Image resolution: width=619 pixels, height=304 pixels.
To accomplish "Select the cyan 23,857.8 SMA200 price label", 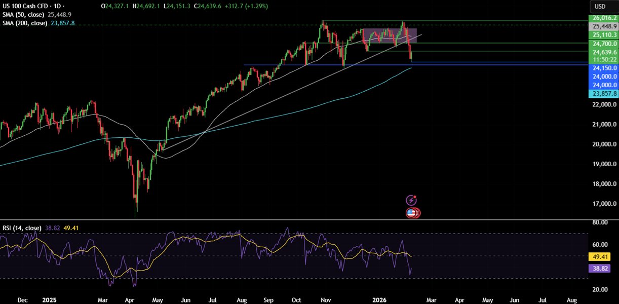I will click(x=604, y=93).
